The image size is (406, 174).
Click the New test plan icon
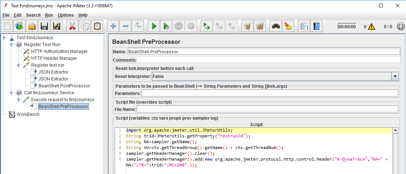click(x=8, y=26)
